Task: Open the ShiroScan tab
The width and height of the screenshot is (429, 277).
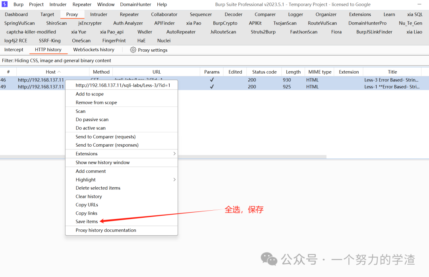Action: tap(56, 23)
